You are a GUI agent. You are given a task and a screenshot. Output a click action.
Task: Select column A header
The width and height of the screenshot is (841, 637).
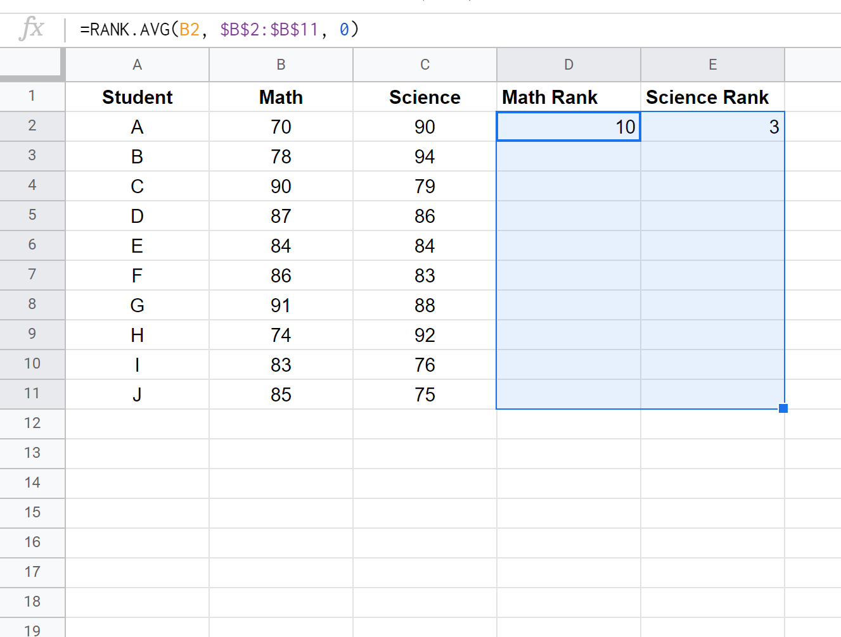click(x=137, y=65)
